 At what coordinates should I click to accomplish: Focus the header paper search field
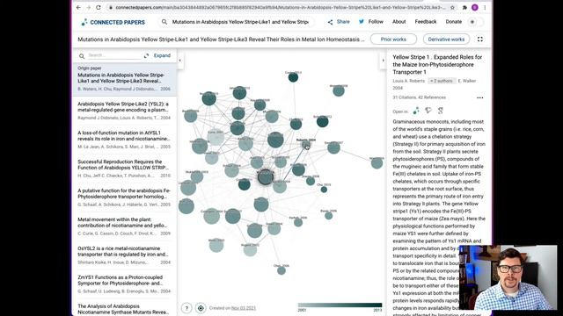pyautogui.click(x=240, y=22)
